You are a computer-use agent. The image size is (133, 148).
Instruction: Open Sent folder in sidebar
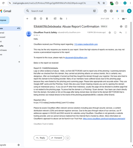coord(1,41)
